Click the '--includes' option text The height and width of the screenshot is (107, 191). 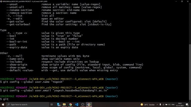tap(14, 62)
